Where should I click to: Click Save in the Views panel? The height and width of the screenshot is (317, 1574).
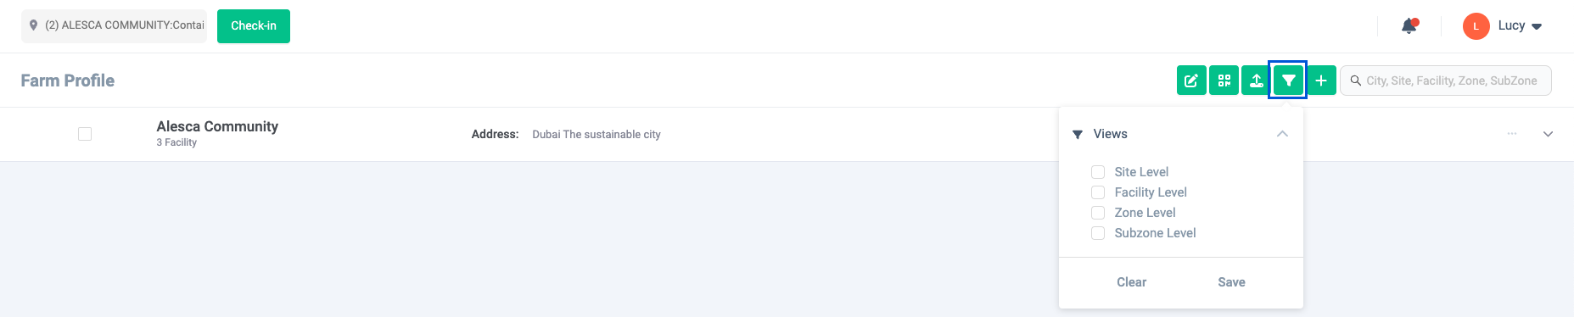1231,282
